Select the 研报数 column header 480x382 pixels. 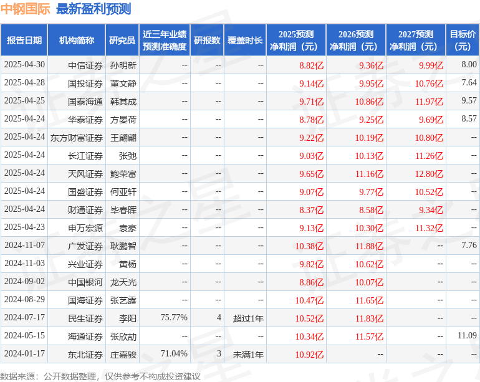pyautogui.click(x=207, y=40)
